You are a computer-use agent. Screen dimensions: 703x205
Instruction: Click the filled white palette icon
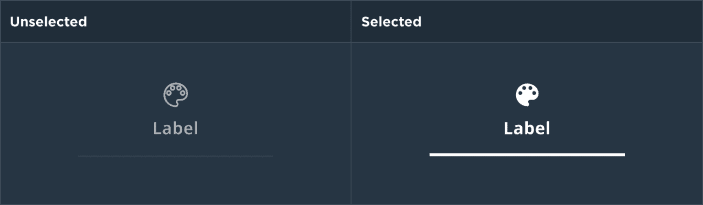tap(527, 95)
